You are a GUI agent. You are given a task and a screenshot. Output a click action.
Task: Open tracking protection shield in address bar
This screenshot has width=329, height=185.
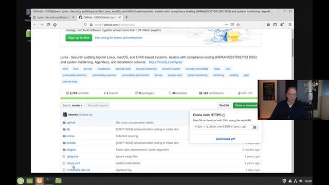pos(85,25)
